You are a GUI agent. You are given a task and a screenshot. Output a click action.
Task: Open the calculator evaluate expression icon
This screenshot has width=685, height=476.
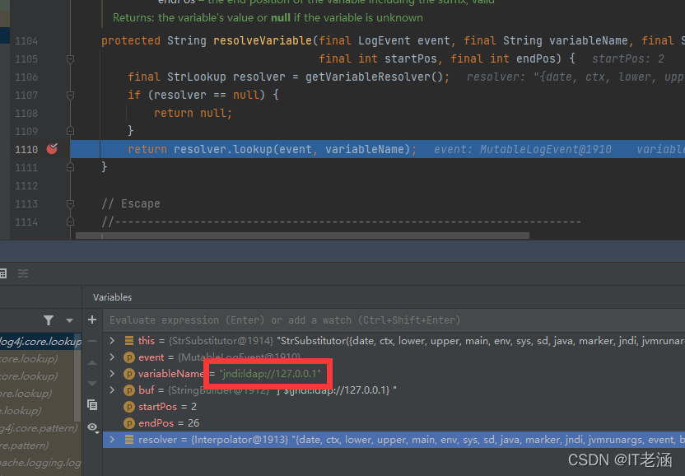[3, 273]
